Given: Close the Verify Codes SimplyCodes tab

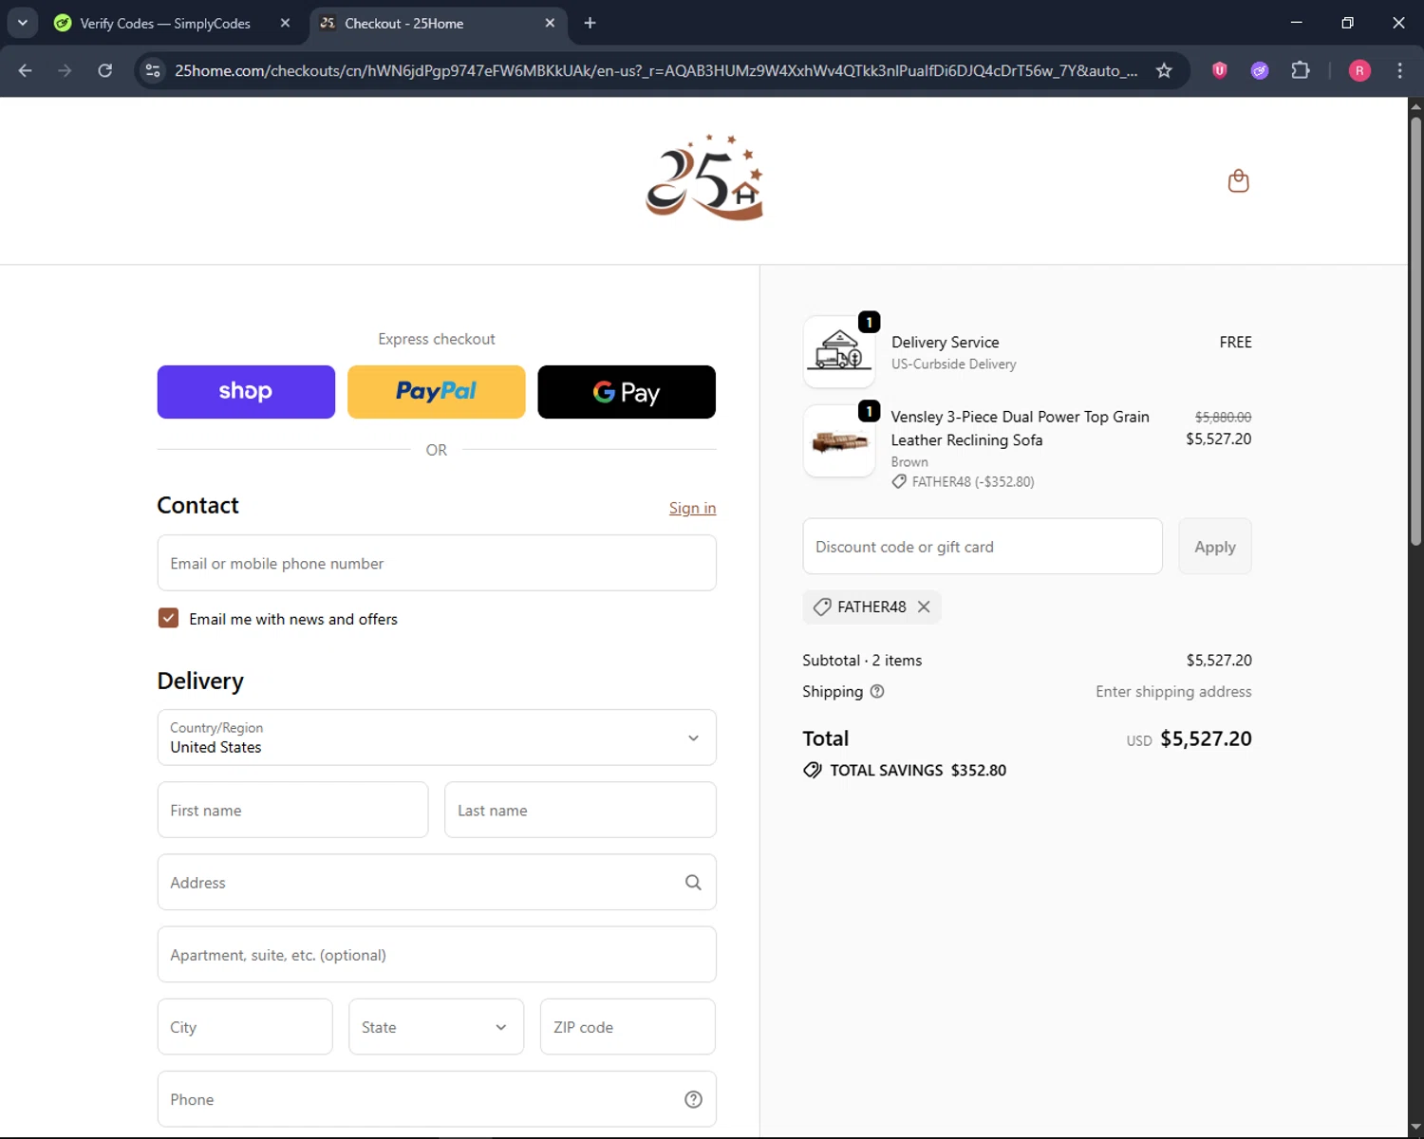Looking at the screenshot, I should 285,23.
